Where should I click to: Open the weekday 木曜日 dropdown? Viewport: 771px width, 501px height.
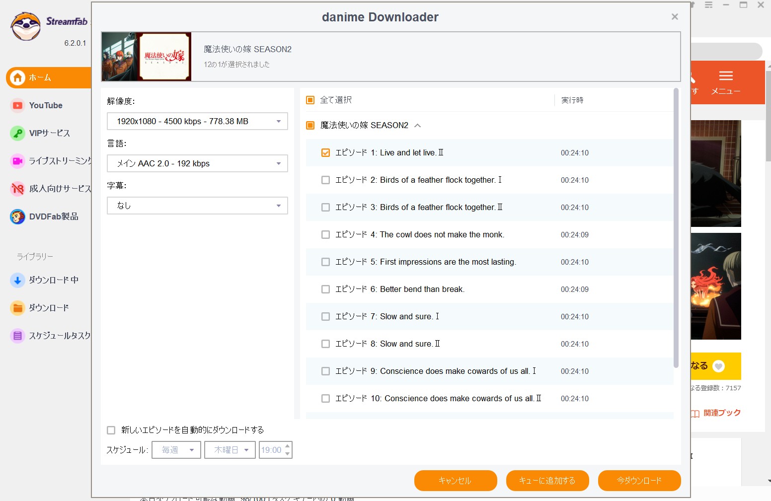click(x=230, y=450)
